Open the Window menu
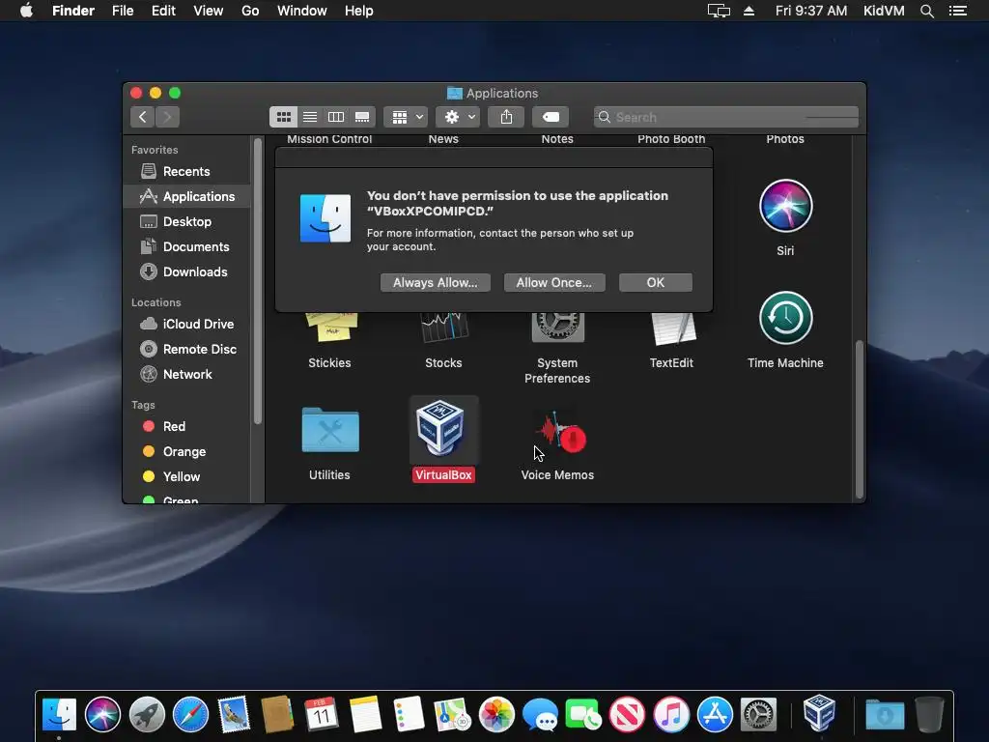The height and width of the screenshot is (742, 989). click(x=302, y=11)
